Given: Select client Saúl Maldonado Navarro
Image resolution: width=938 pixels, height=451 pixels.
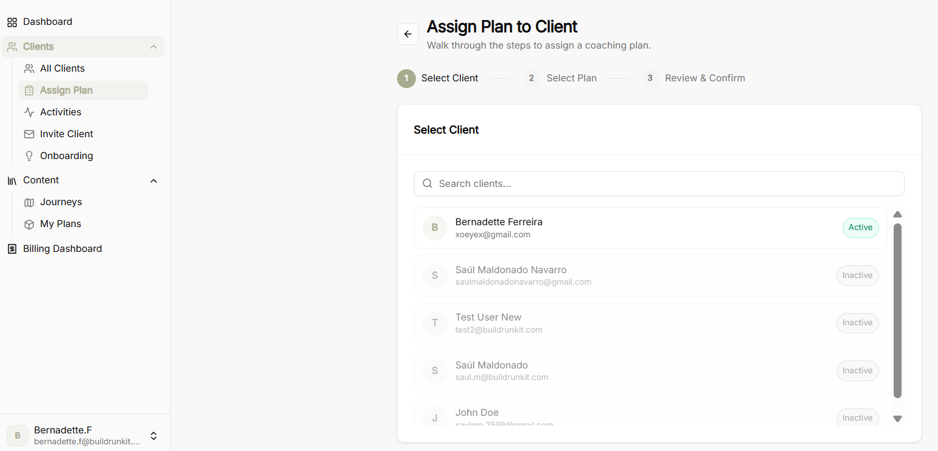Looking at the screenshot, I should pos(650,276).
